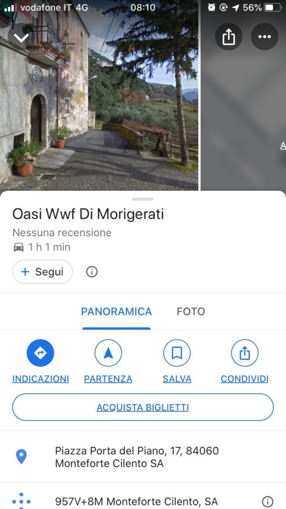The image size is (286, 509).
Task: Tap the Piazza Porta del Piano address
Action: [x=137, y=457]
